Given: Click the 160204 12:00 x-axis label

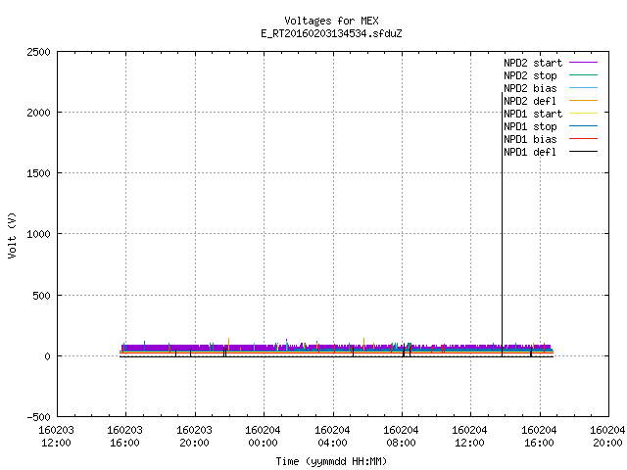Looking at the screenshot, I should point(470,437).
